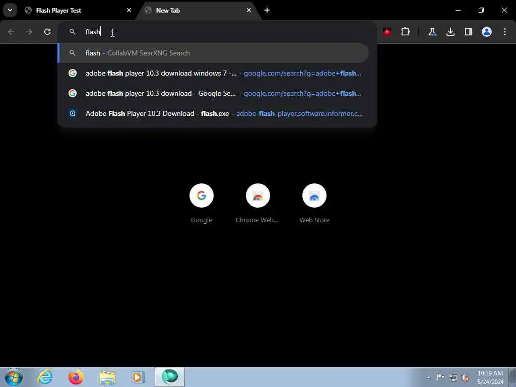Image resolution: width=516 pixels, height=387 pixels.
Task: Open Action Center flag icon
Action: (x=440, y=377)
